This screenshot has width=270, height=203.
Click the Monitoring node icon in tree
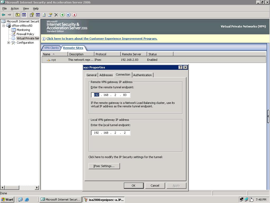click(x=13, y=30)
